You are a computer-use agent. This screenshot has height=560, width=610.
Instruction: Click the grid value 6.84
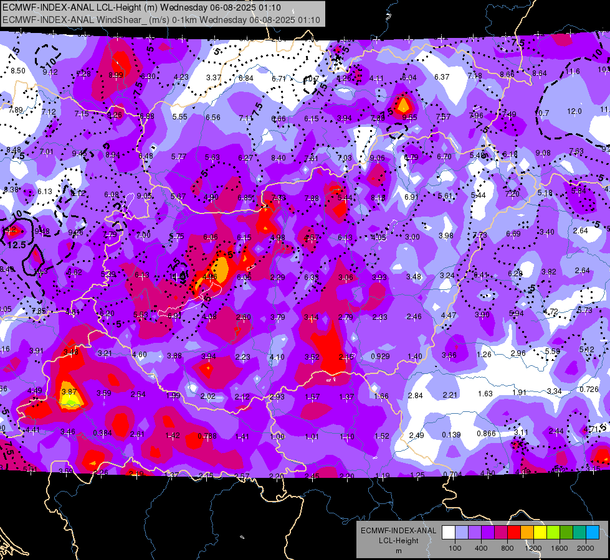point(246,78)
